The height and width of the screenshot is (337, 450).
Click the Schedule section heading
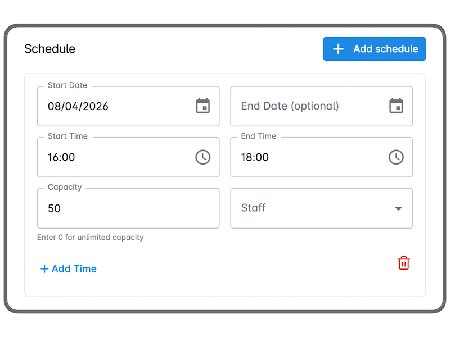[49, 49]
